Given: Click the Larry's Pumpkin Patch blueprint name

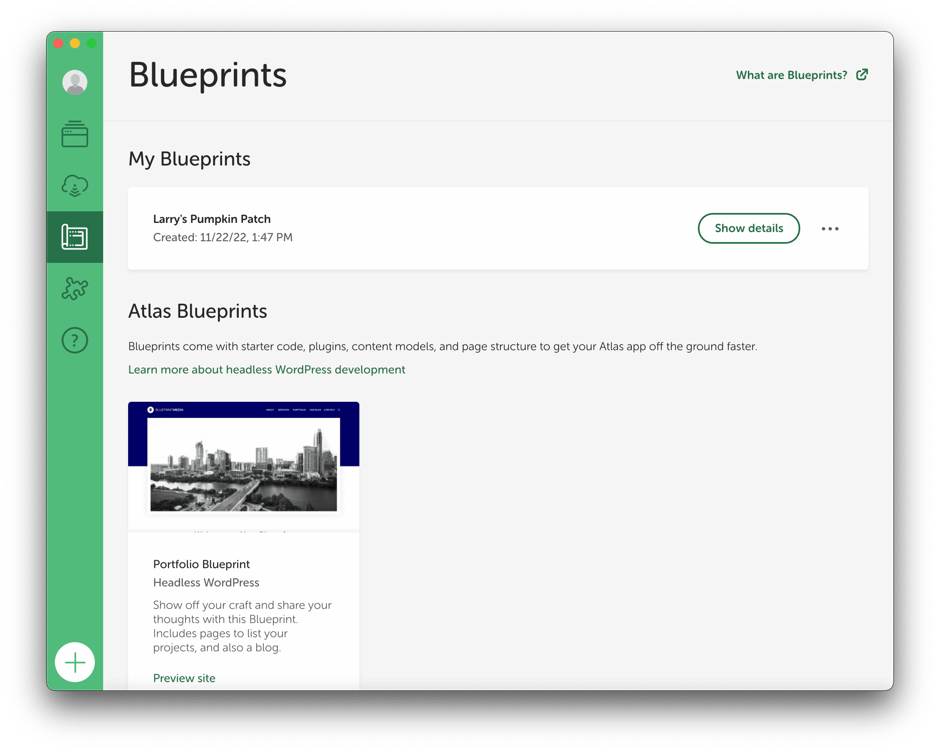Looking at the screenshot, I should point(211,219).
